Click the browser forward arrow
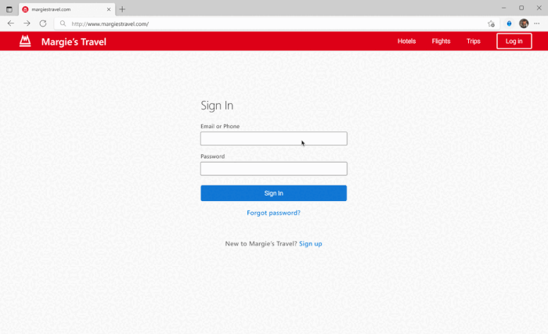 [27, 23]
